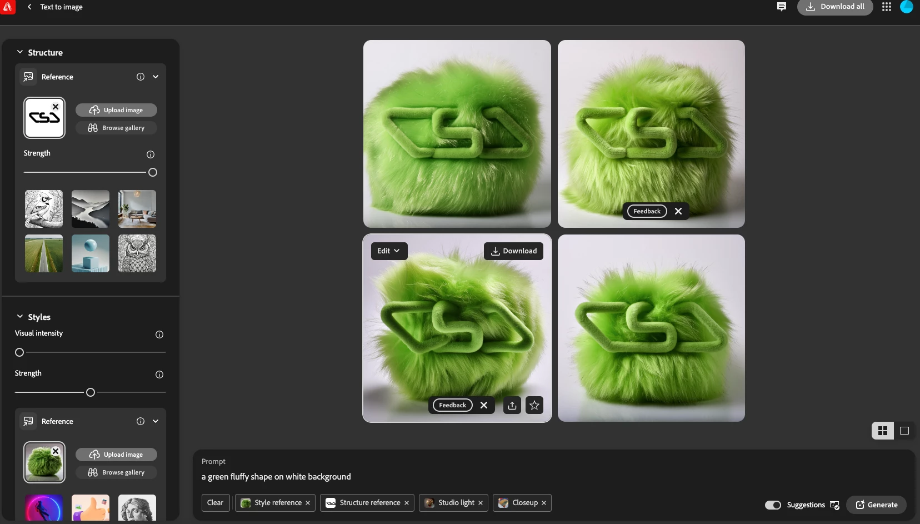Favorite the third image with the star icon
The width and height of the screenshot is (920, 524).
pyautogui.click(x=534, y=405)
